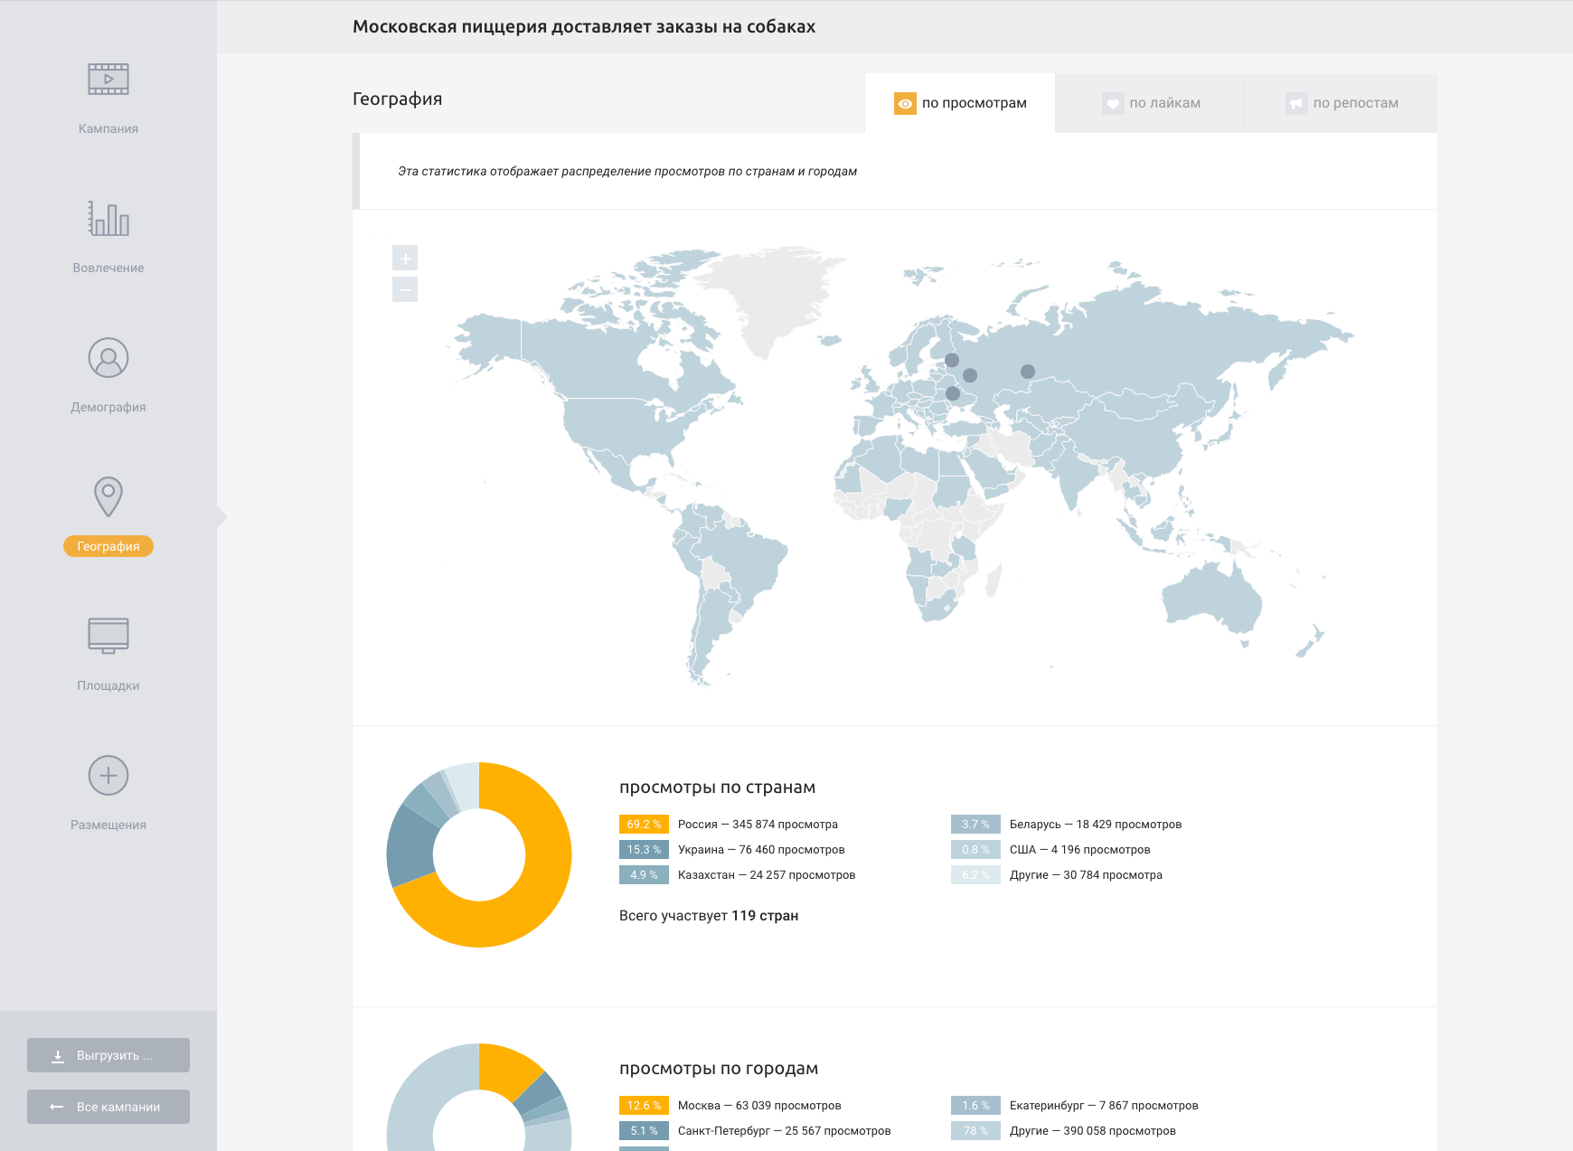Image resolution: width=1573 pixels, height=1151 pixels.
Task: Click the download icon in Выгрузить button
Action: pos(58,1056)
